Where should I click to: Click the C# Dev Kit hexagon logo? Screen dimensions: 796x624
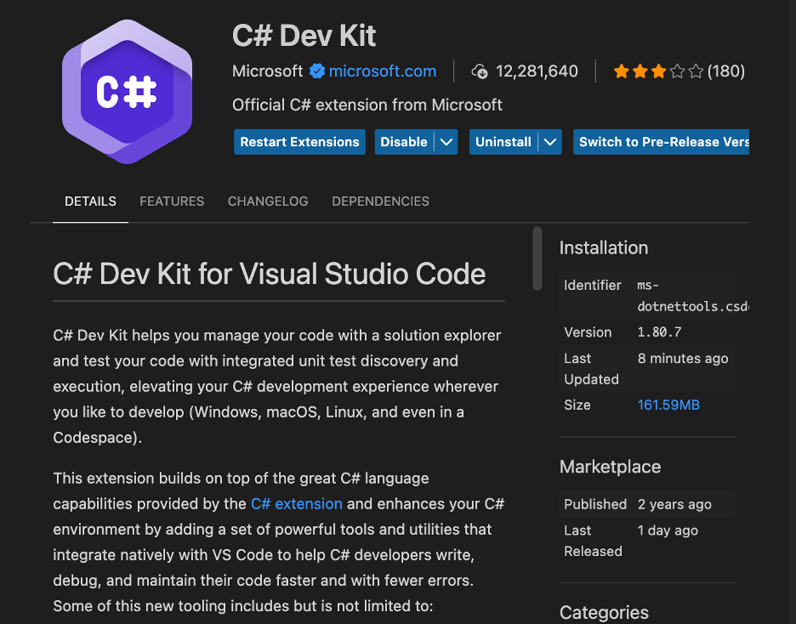tap(127, 92)
